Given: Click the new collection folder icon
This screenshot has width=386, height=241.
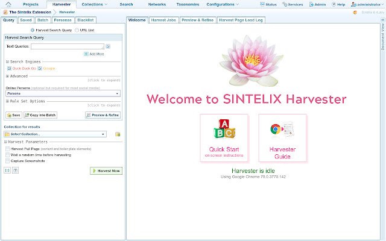Looking at the screenshot, I should point(118,134).
